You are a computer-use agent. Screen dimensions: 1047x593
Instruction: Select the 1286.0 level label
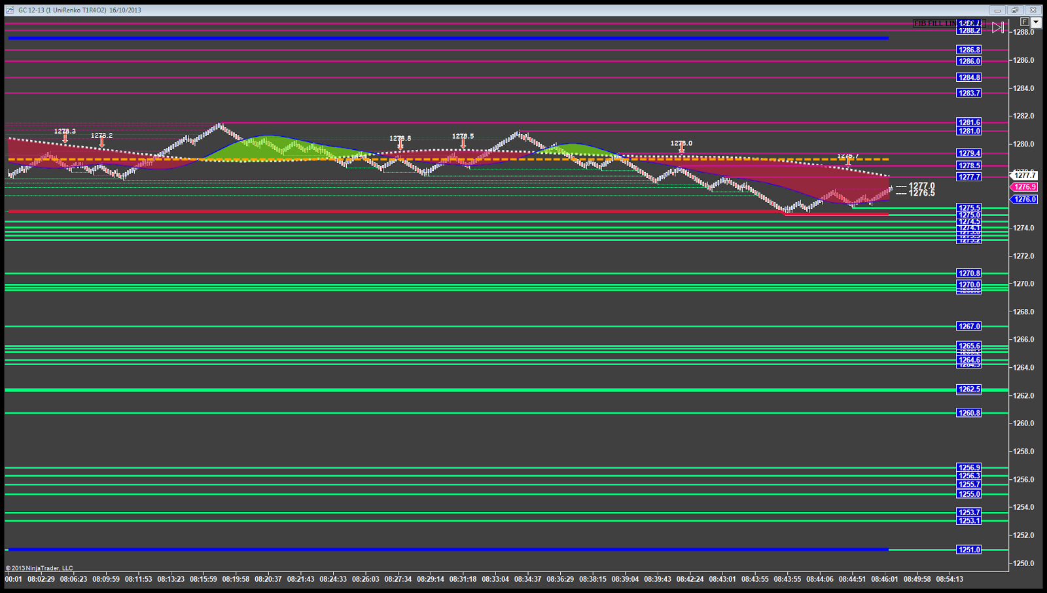click(x=969, y=61)
